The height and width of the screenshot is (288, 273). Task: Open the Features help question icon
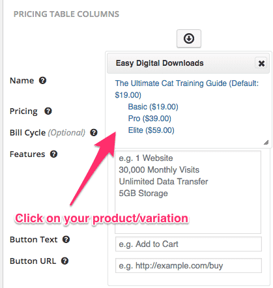53,154
